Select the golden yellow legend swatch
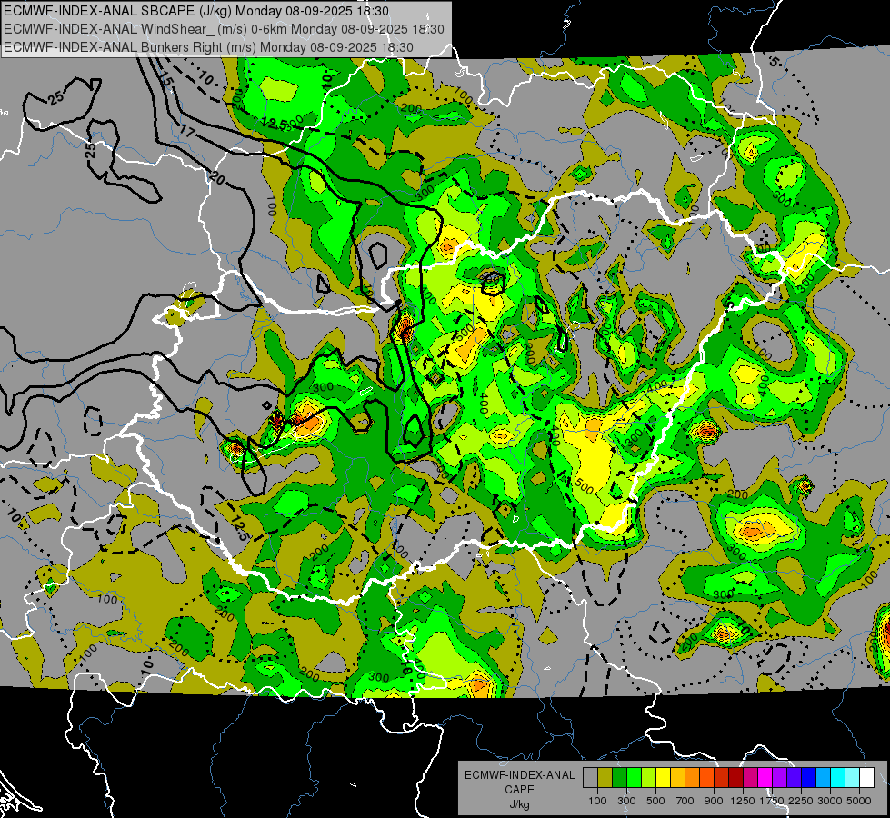The height and width of the screenshot is (818, 890). [677, 778]
